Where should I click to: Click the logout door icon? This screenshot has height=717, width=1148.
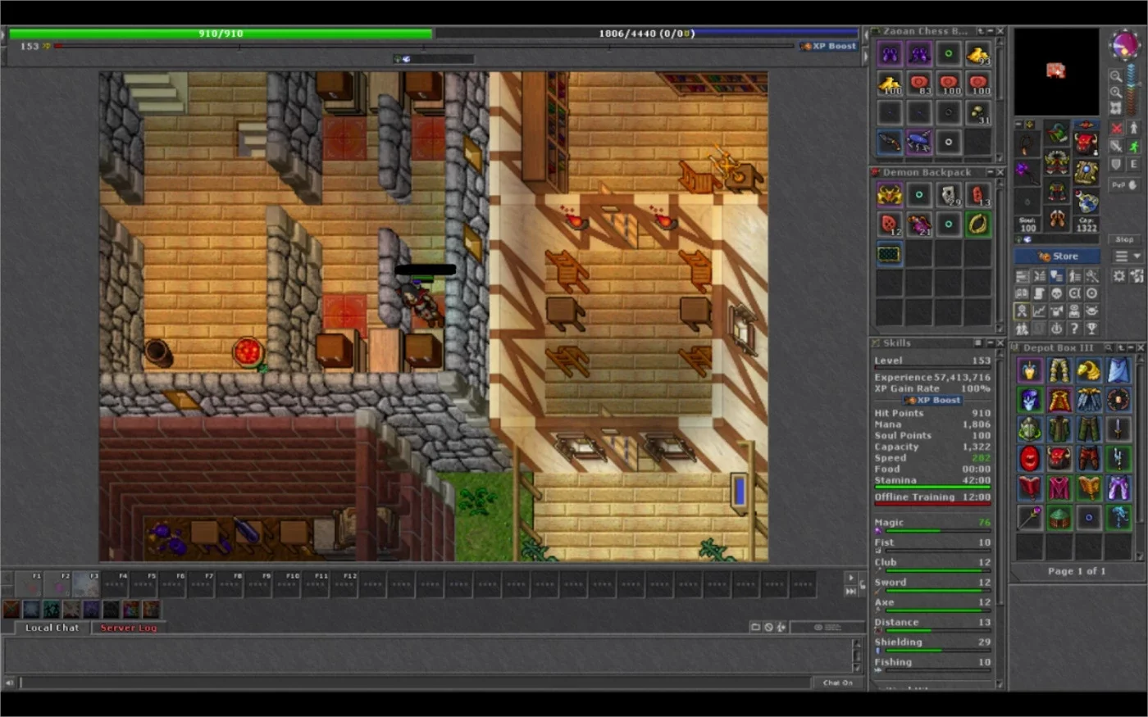point(1137,276)
